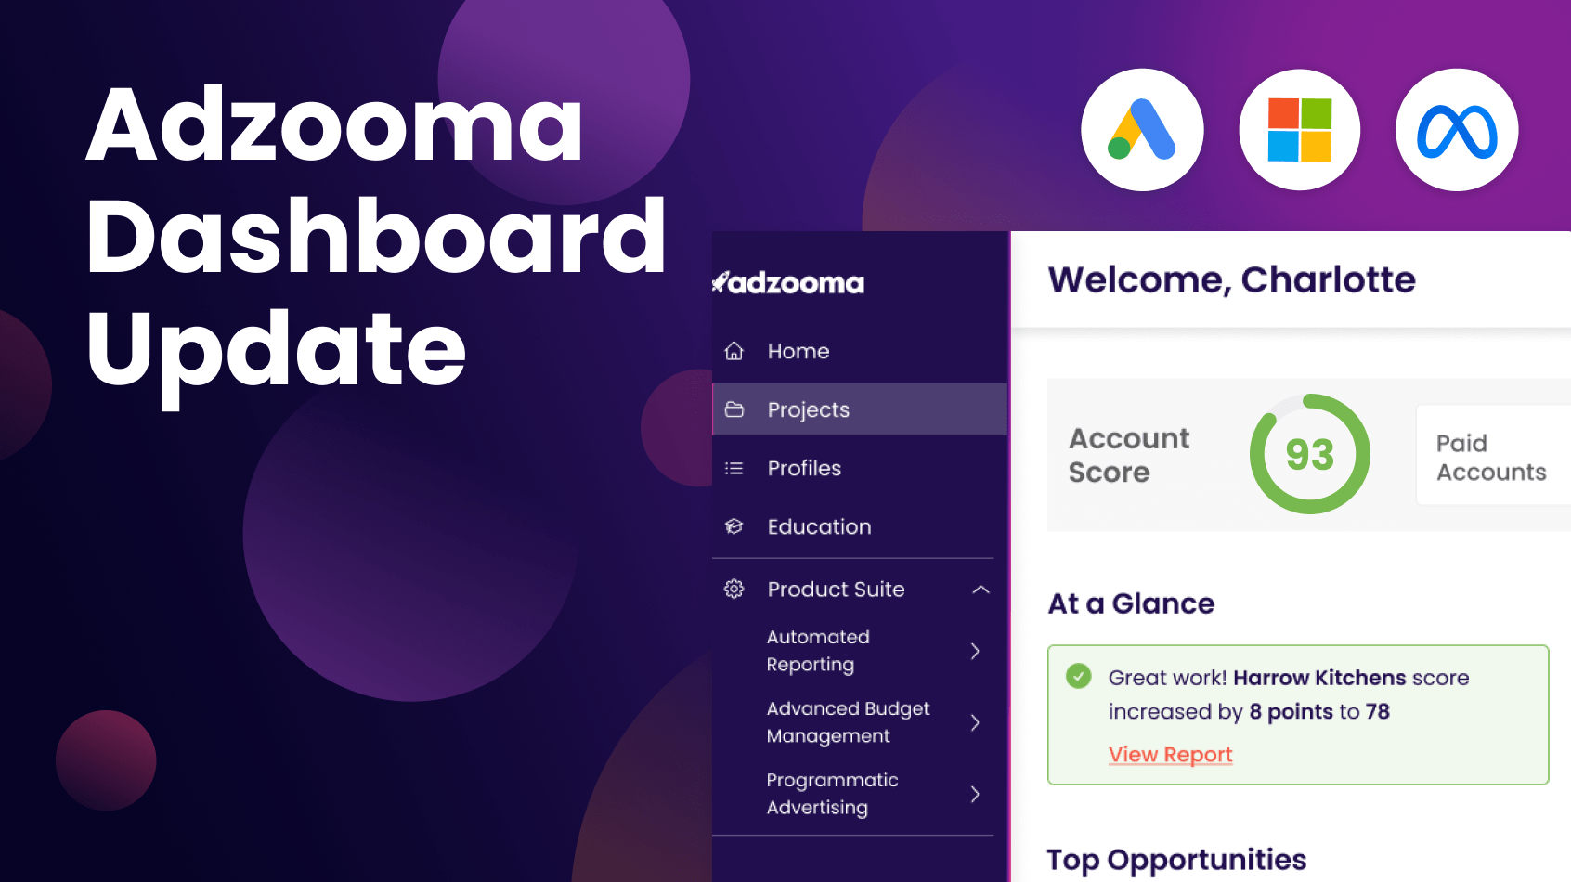
Task: Click the green checkmark in the glance alert
Action: click(1078, 677)
